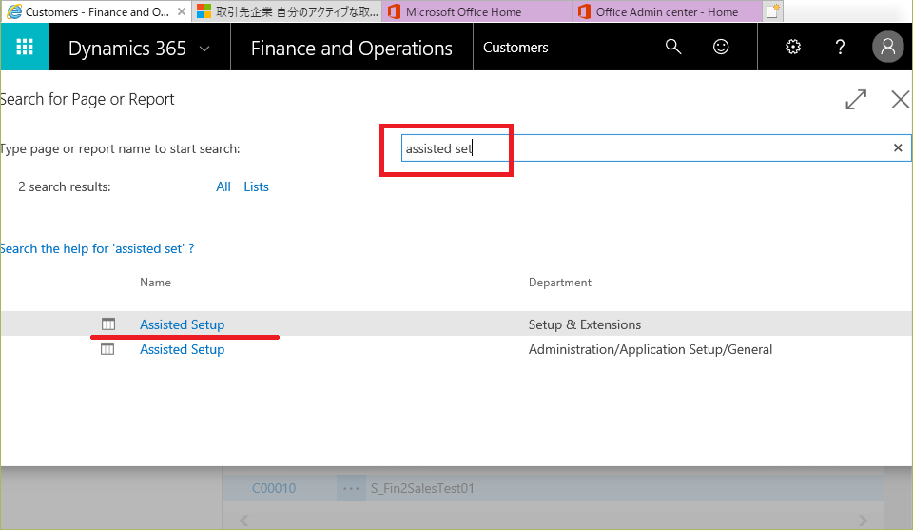Open a new browser tab
913x530 pixels.
(772, 11)
